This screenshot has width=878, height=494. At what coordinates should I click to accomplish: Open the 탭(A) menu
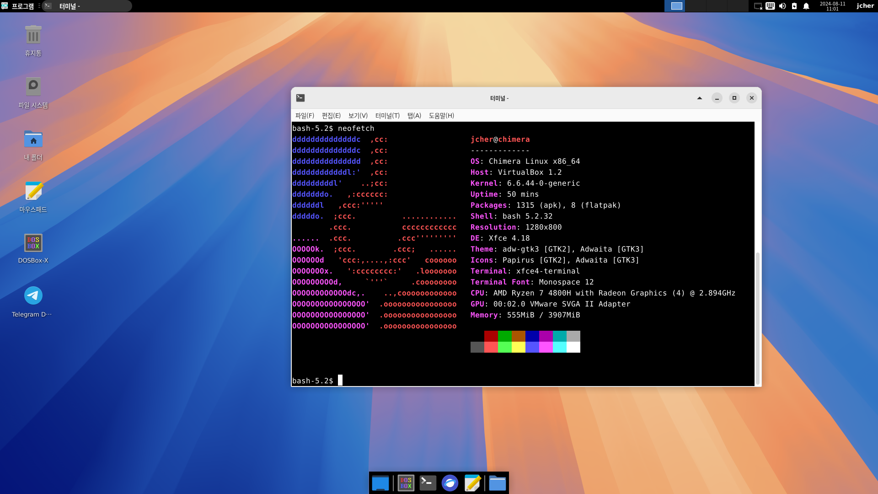tap(414, 116)
